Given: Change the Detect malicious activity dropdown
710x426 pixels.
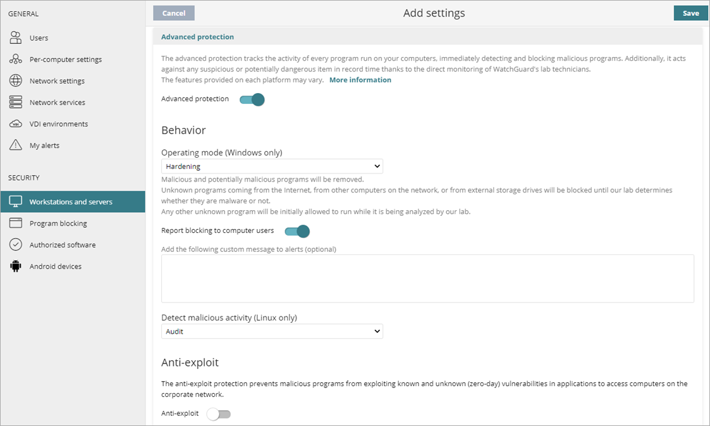Looking at the screenshot, I should click(x=272, y=331).
